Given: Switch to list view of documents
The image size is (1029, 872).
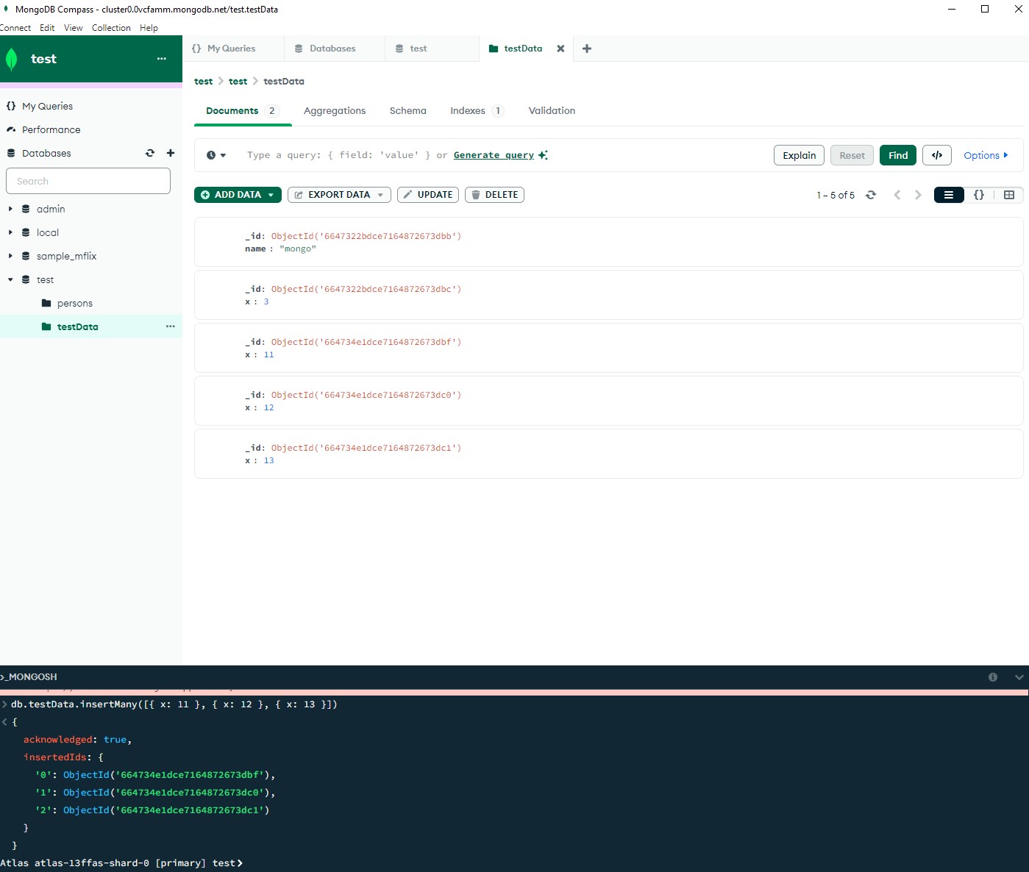Looking at the screenshot, I should pos(949,195).
